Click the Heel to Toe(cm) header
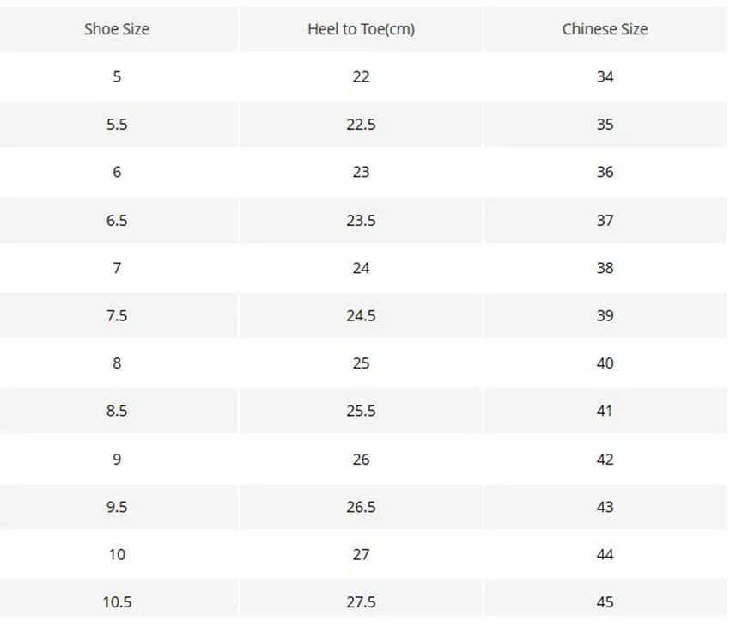This screenshot has width=730, height=628. tap(361, 29)
